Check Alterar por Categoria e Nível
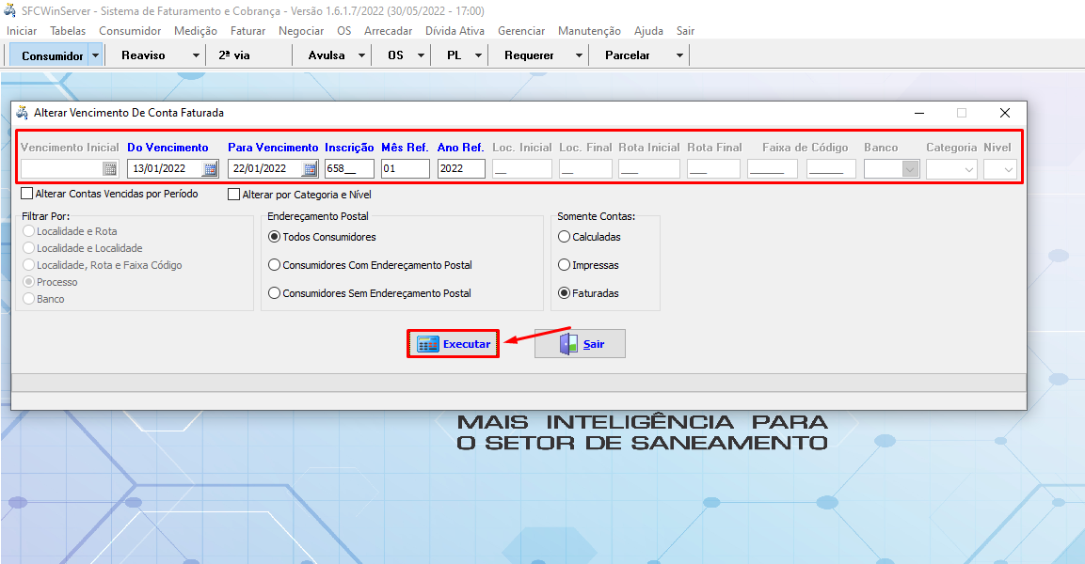Screen dimensions: 1085x564 coord(234,195)
